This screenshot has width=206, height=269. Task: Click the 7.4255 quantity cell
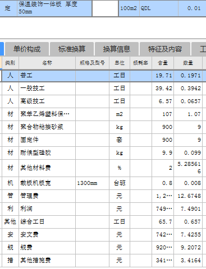pyautogui.click(x=188, y=234)
